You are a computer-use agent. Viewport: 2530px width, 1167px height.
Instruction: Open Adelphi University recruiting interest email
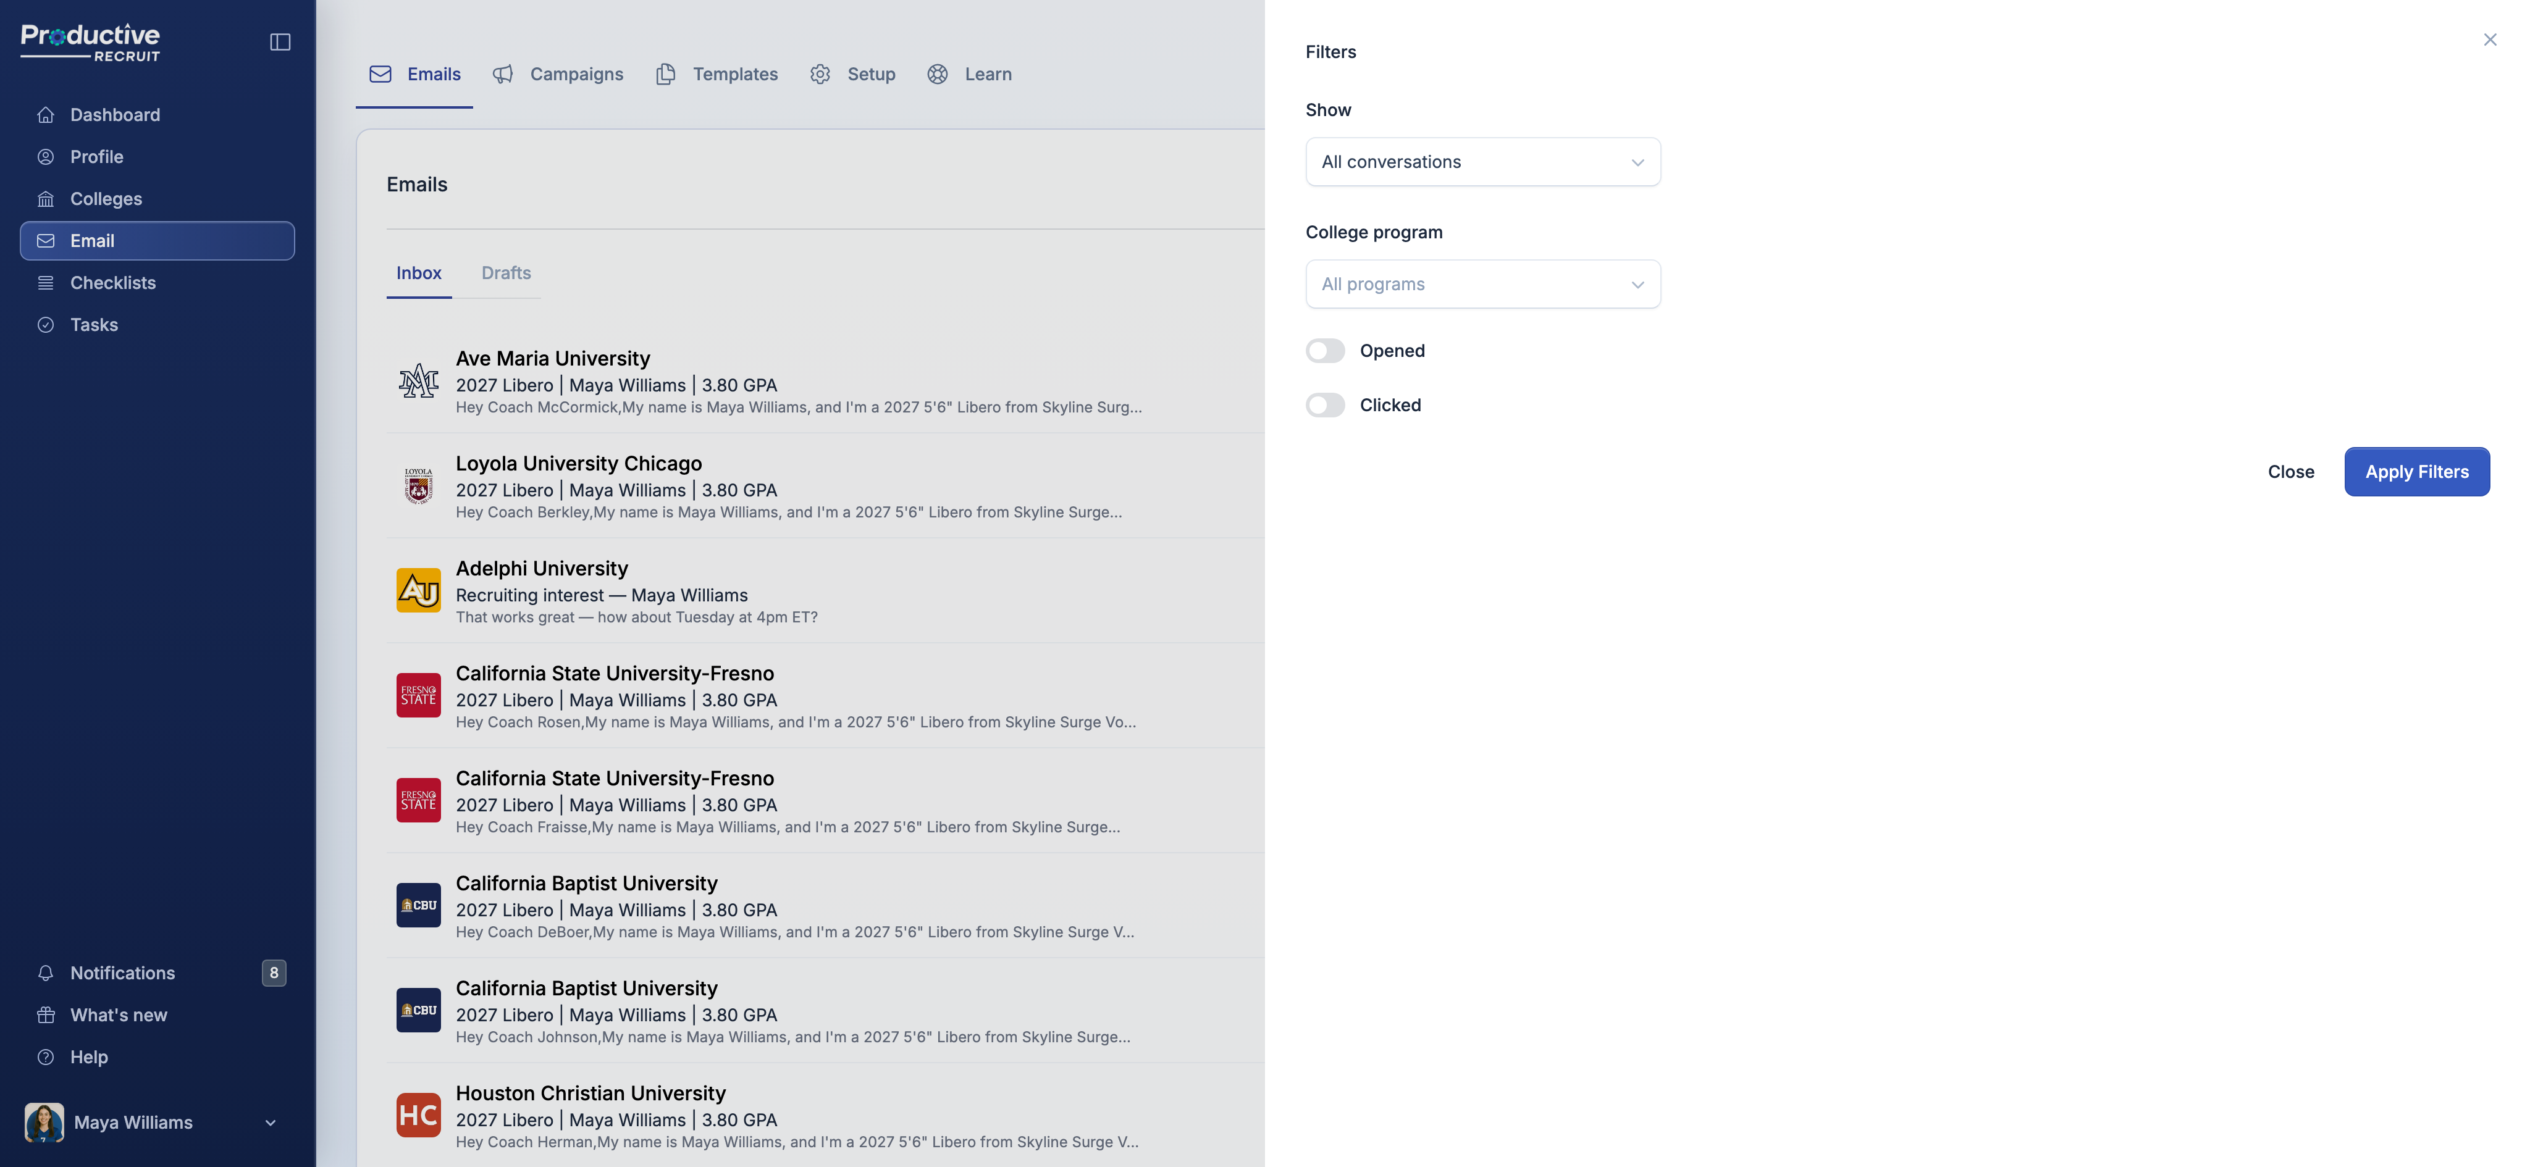point(825,591)
